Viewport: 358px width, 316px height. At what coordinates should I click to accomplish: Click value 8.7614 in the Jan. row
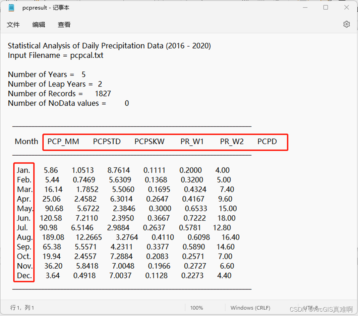click(x=119, y=170)
